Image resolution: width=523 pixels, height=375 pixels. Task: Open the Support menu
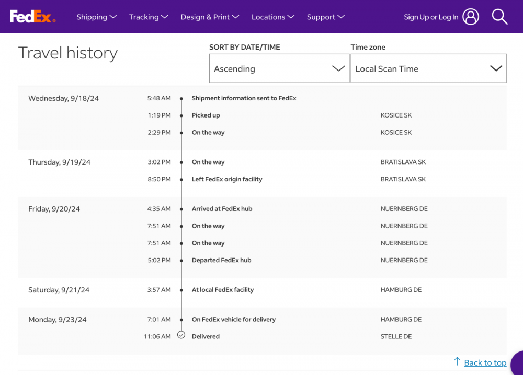(x=325, y=17)
